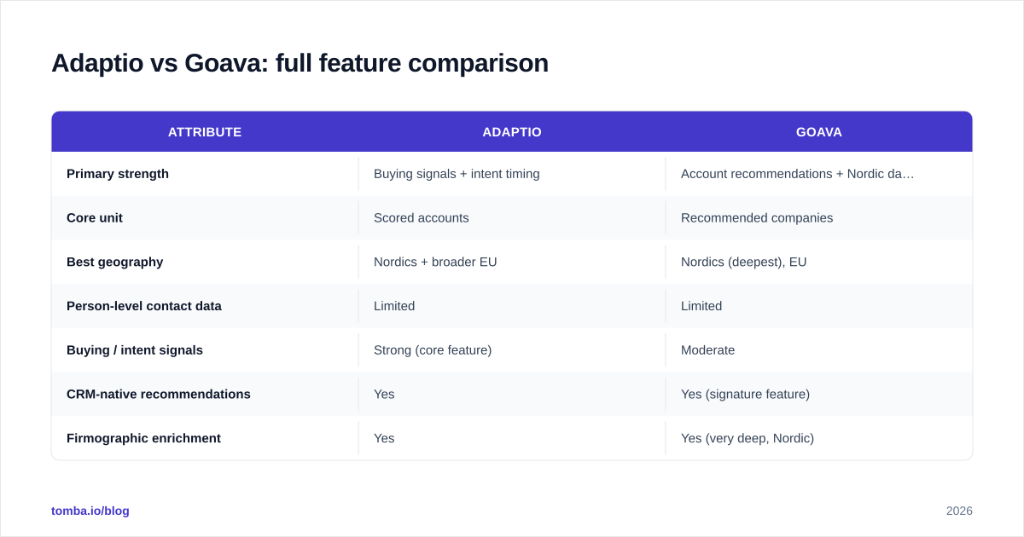This screenshot has width=1024, height=537.
Task: Select the 'Core unit' row label
Action: tap(95, 218)
